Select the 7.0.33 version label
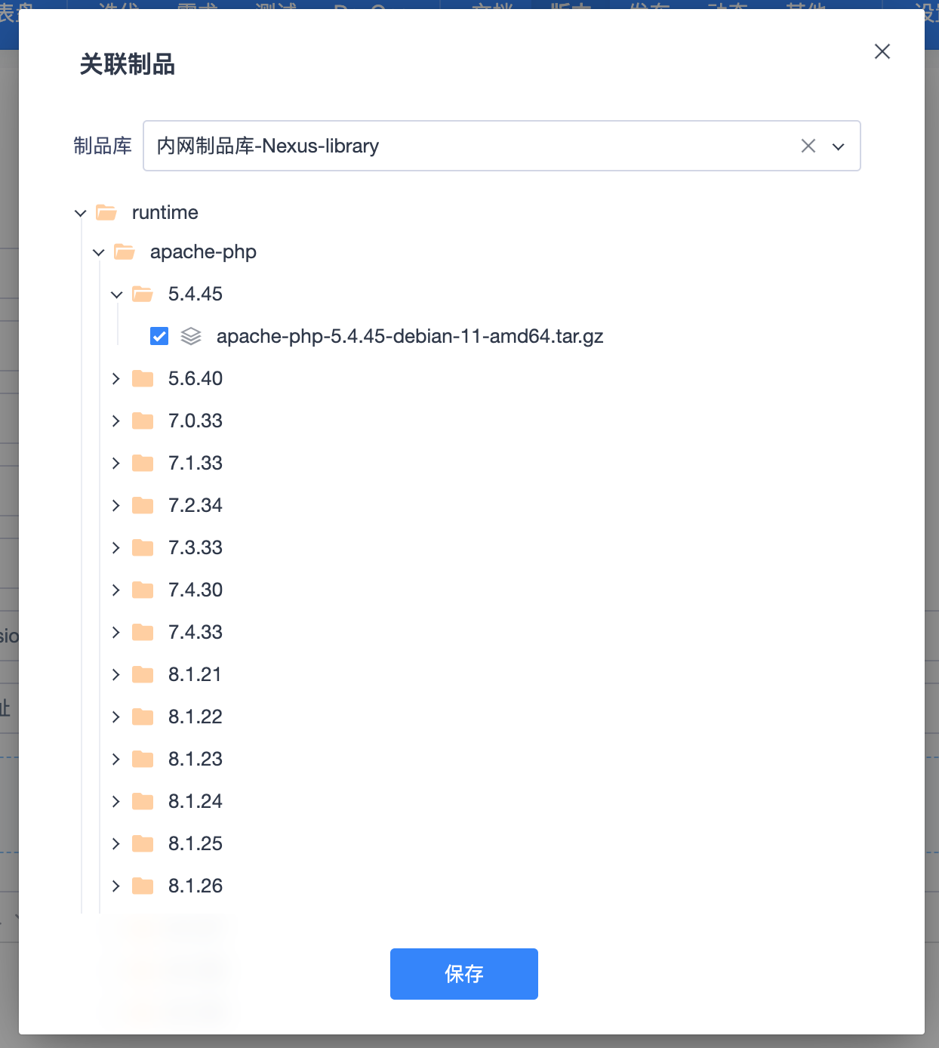939x1048 pixels. [195, 421]
